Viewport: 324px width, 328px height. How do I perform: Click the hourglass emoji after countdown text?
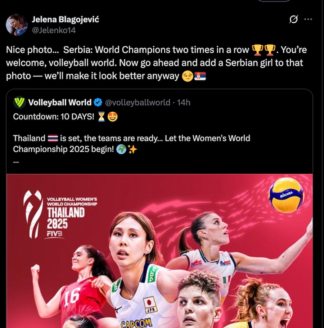(102, 117)
